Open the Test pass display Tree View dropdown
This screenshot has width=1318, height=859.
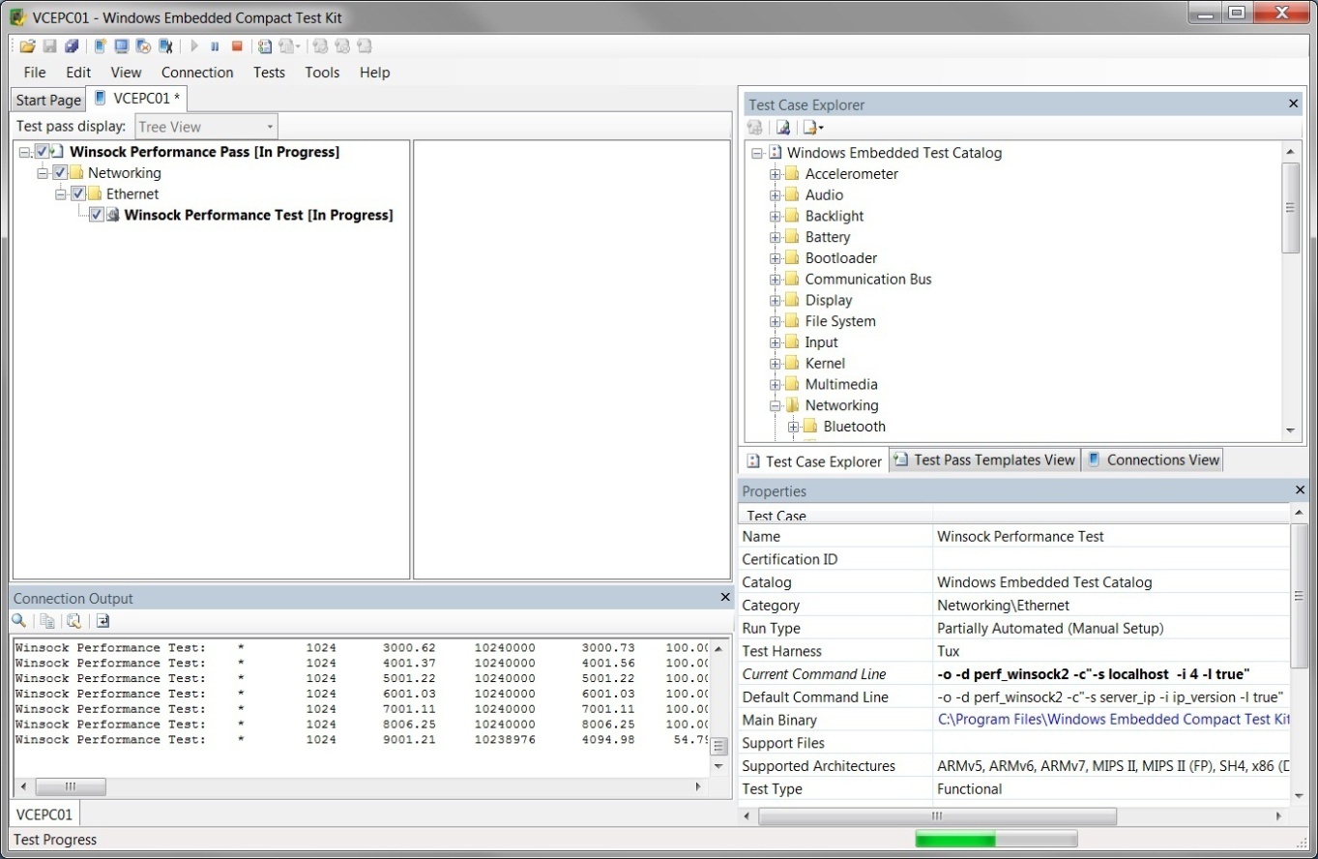tap(206, 127)
